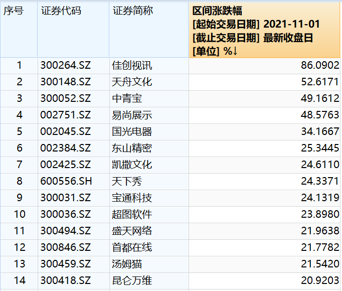This screenshot has width=342, height=291.
Task: Click the value 25.3445
Action: [x=320, y=148]
